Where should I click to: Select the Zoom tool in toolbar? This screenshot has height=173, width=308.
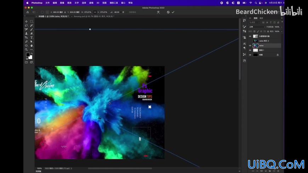click(26, 50)
